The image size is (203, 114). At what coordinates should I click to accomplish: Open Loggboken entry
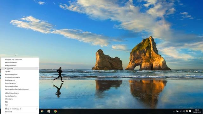[20, 68]
